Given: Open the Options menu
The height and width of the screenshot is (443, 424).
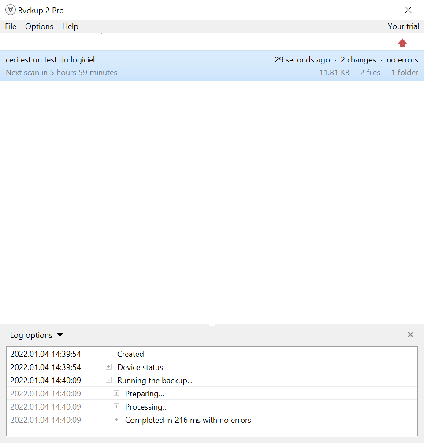Looking at the screenshot, I should coord(39,26).
